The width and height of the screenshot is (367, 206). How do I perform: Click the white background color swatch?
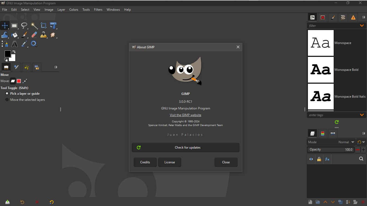[x=13, y=59]
